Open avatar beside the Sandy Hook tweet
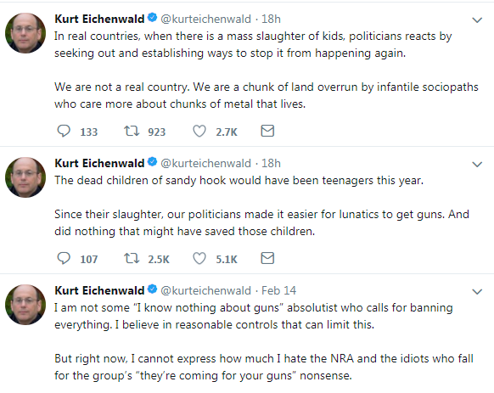 point(25,177)
